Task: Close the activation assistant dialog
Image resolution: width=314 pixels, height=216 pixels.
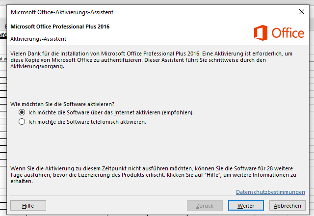Action: coord(302,12)
